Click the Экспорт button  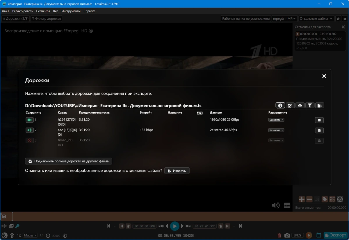[335, 235]
